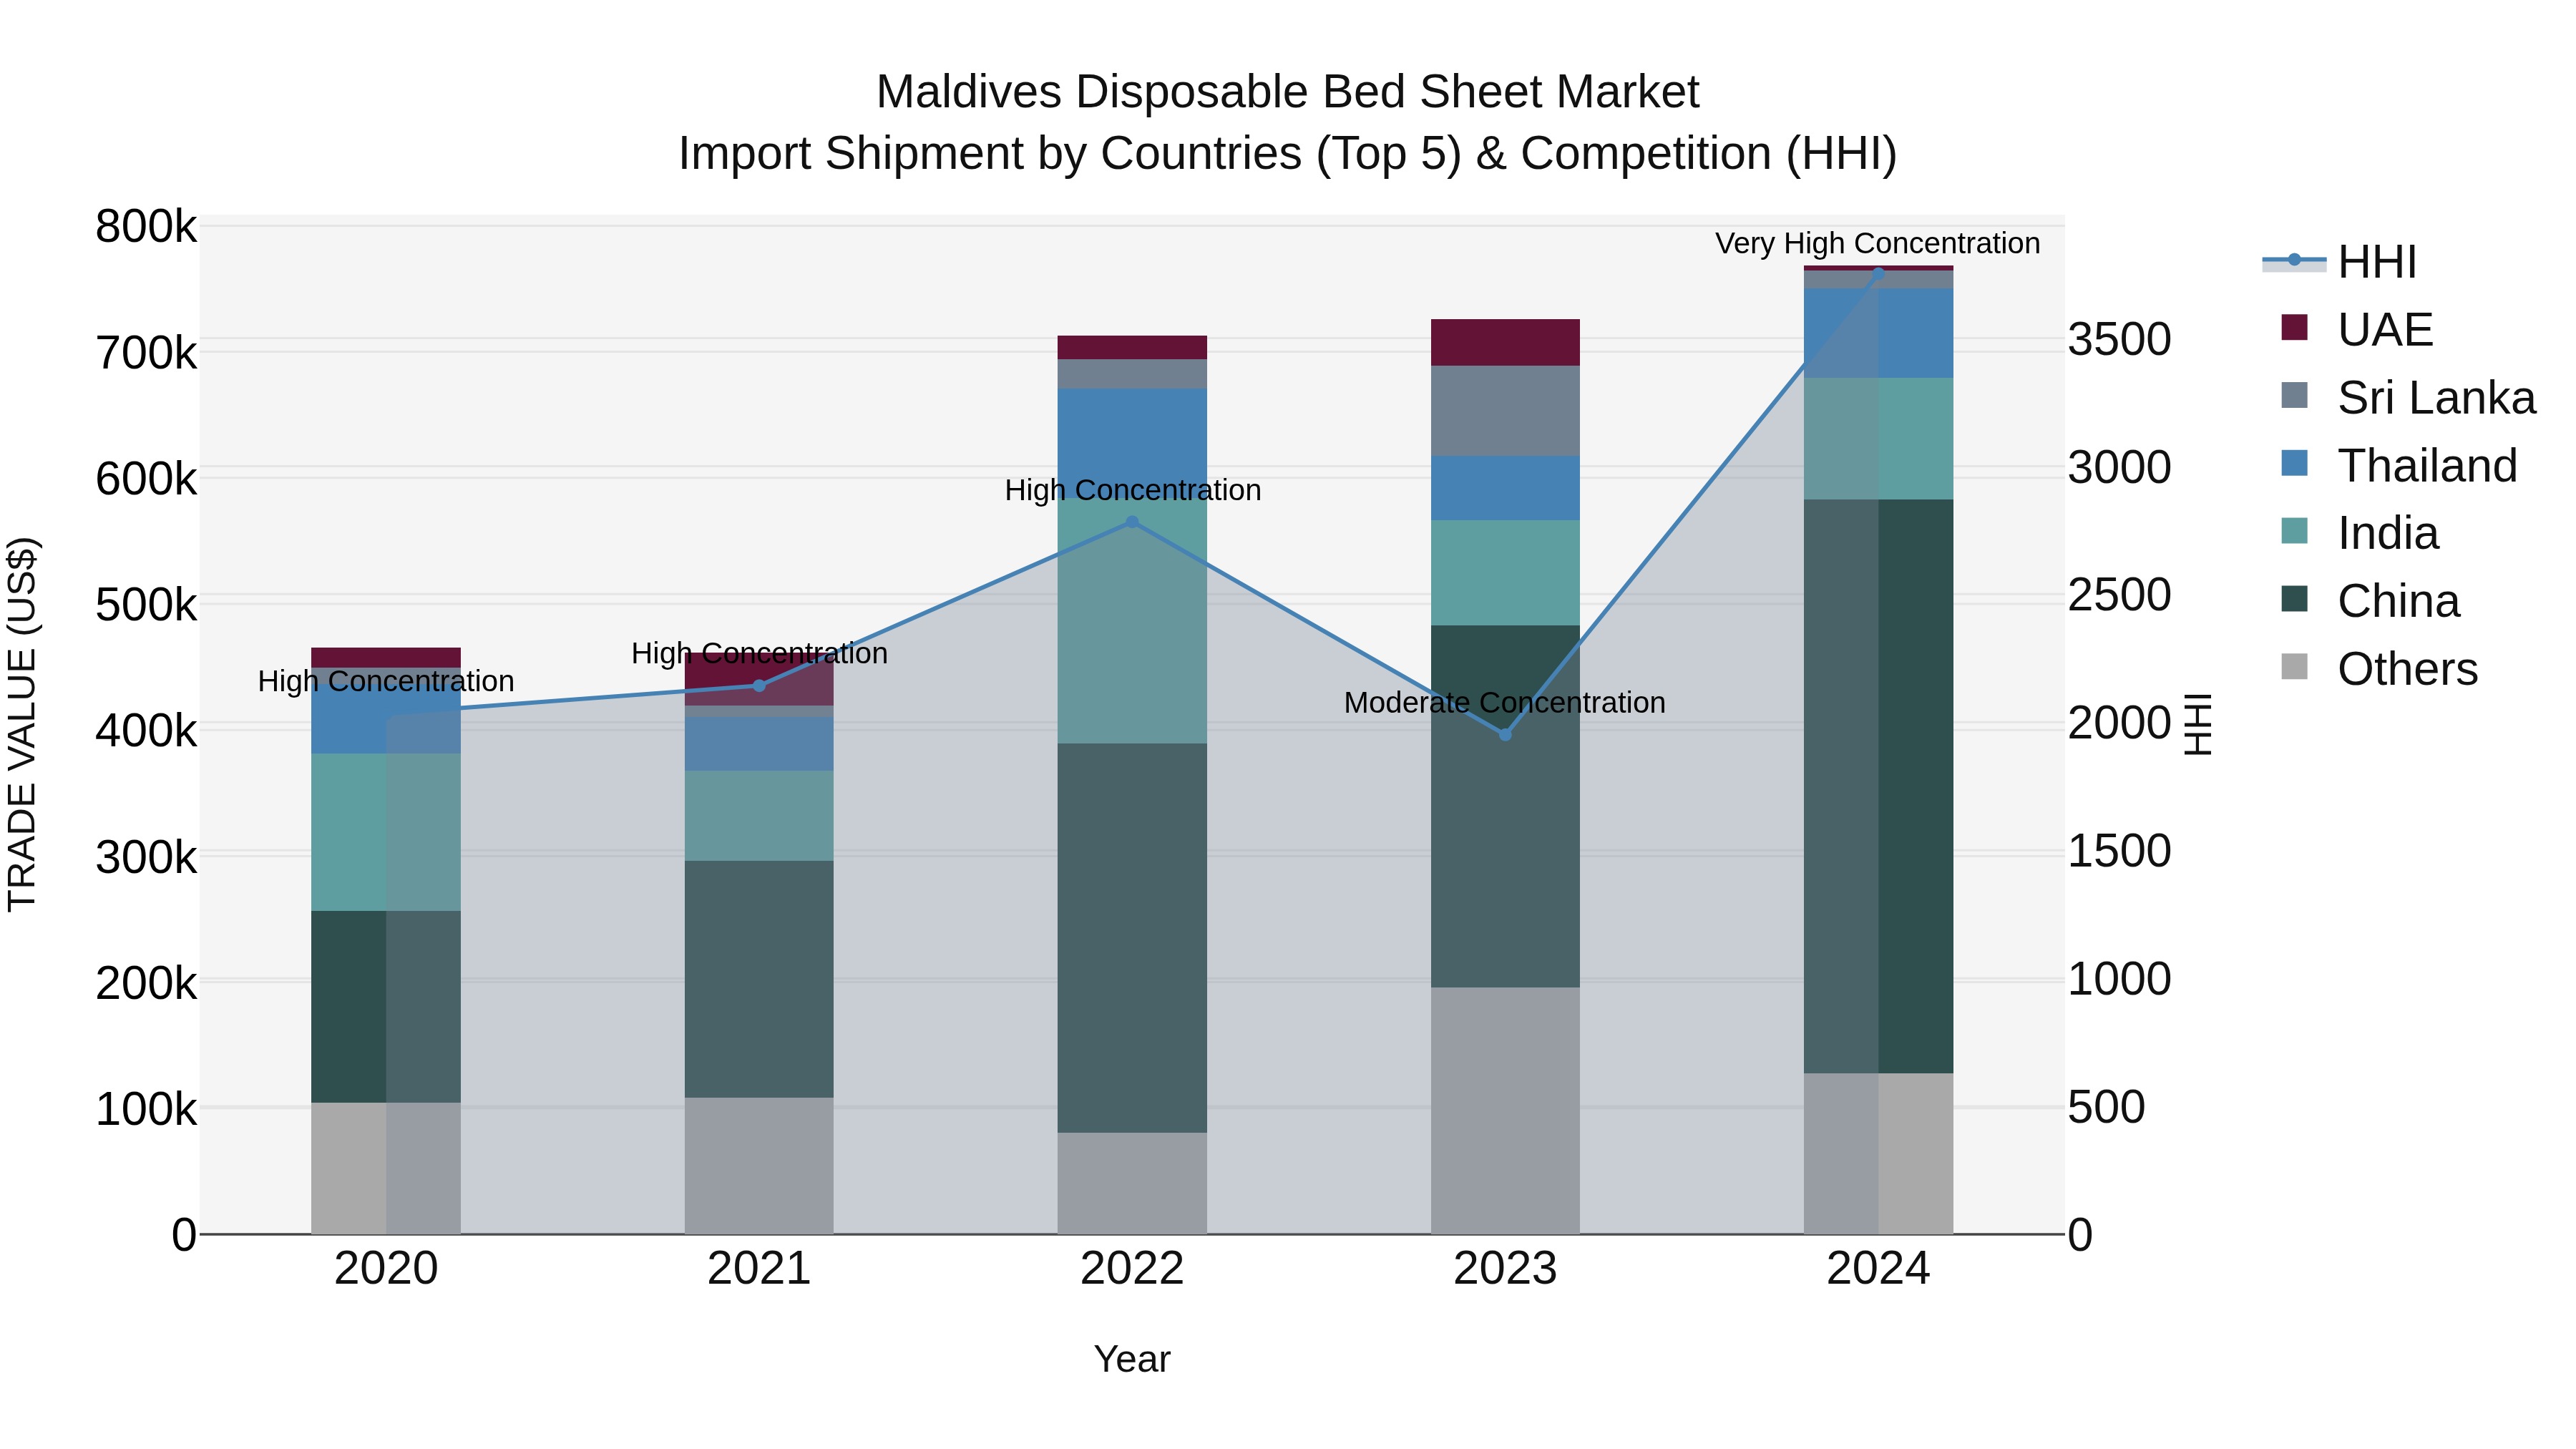Click the 2021 x-axis label
The image size is (2576, 1449).
click(x=759, y=1269)
